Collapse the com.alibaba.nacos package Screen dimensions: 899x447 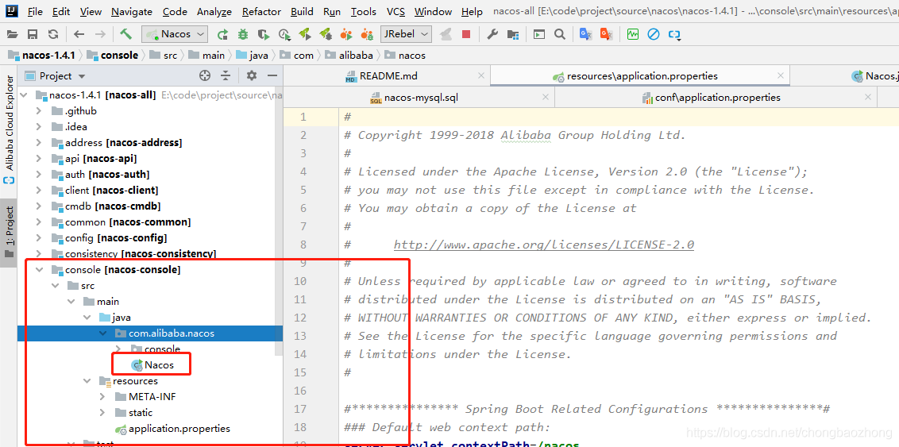click(102, 333)
